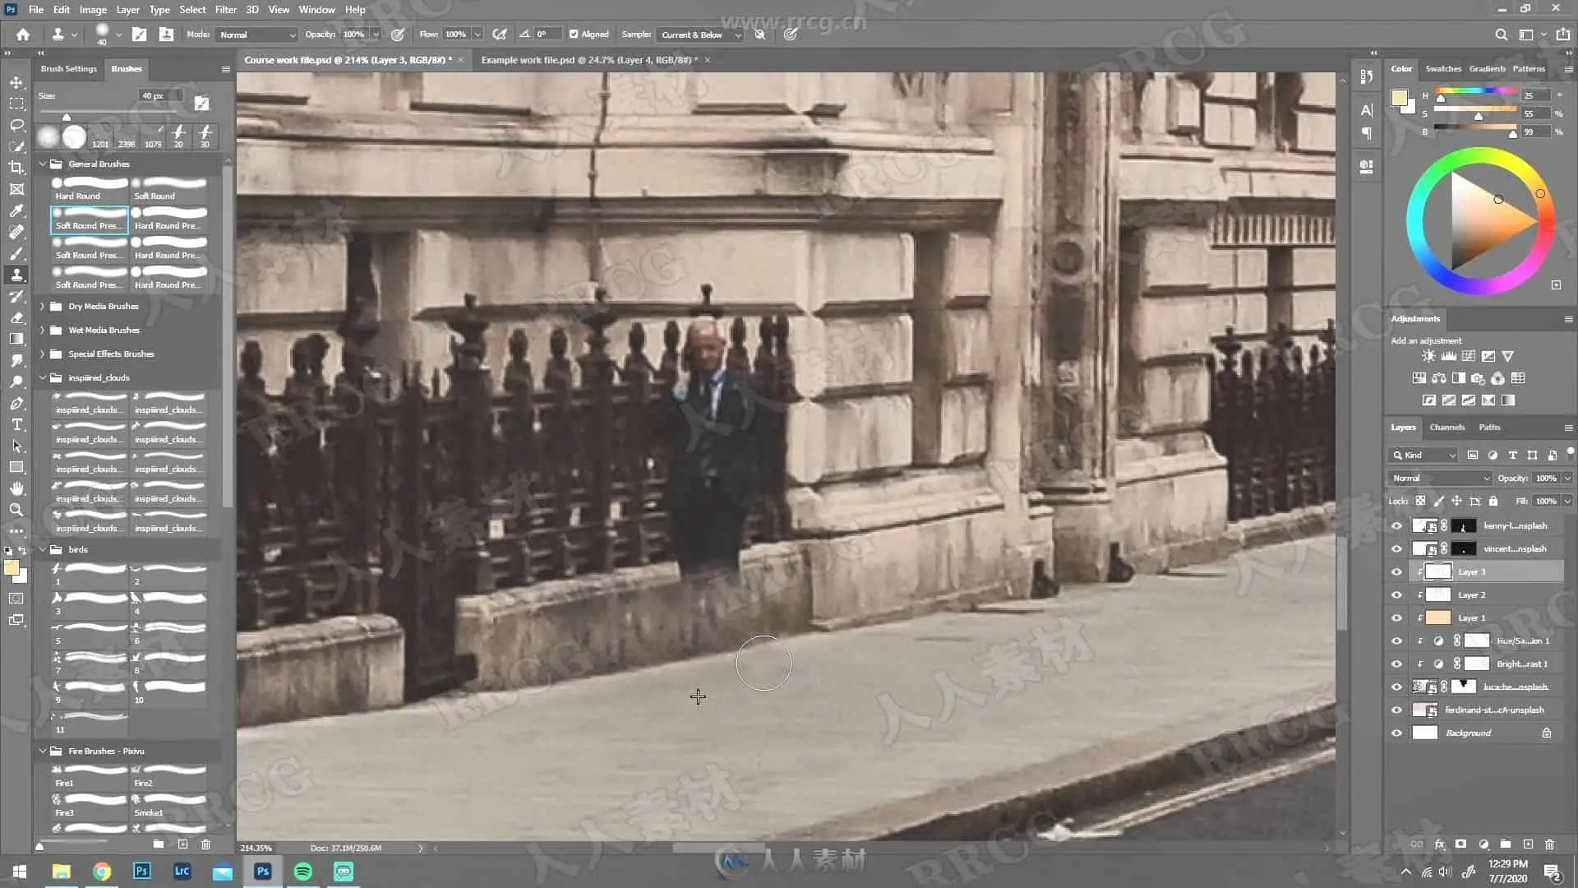The width and height of the screenshot is (1578, 888).
Task: Select the Eyedropper tool
Action: (16, 211)
